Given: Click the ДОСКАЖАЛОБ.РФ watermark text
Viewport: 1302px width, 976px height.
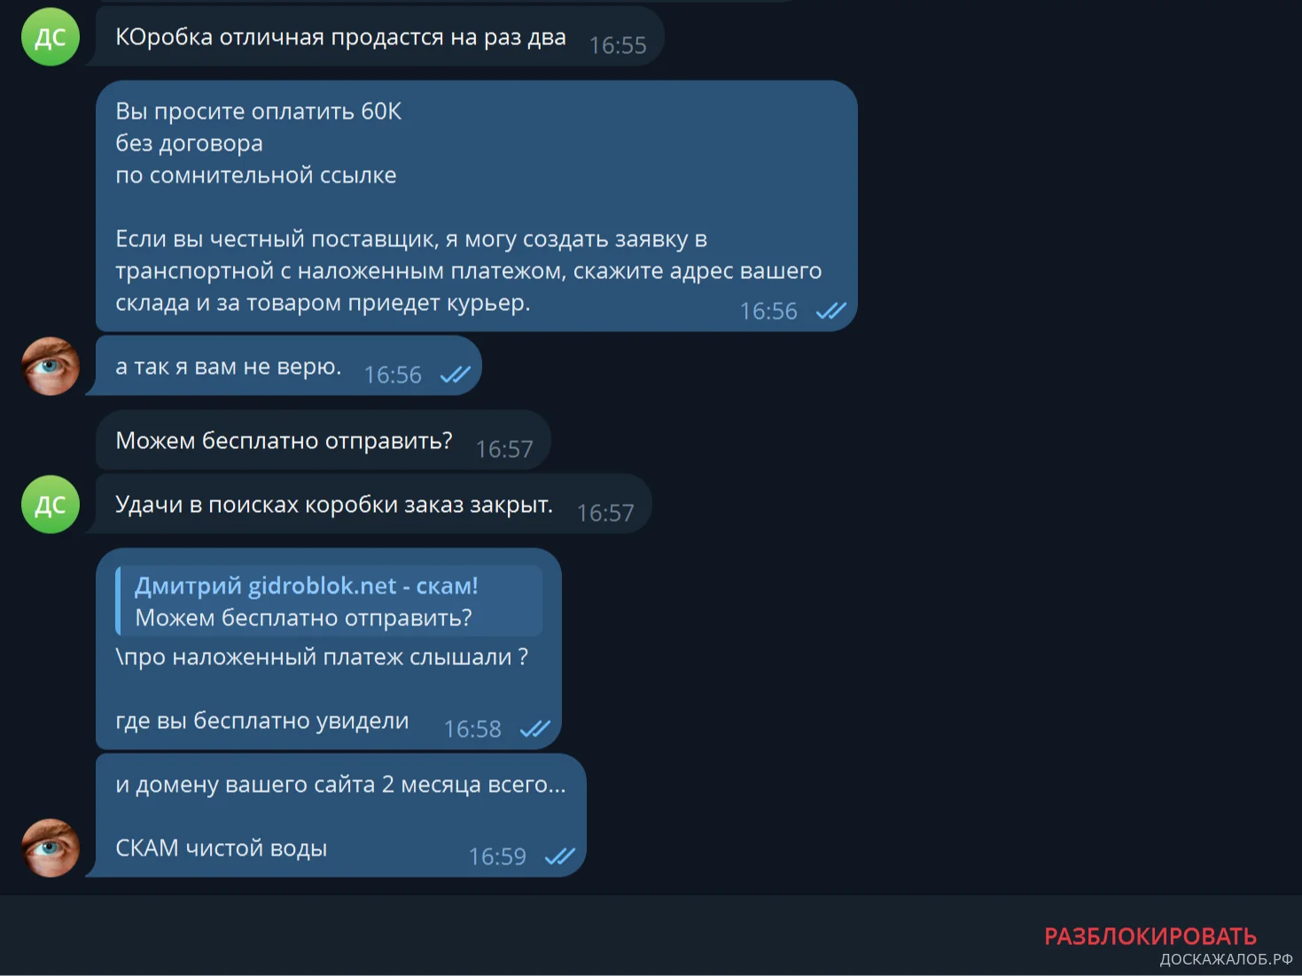Looking at the screenshot, I should coord(1226,959).
